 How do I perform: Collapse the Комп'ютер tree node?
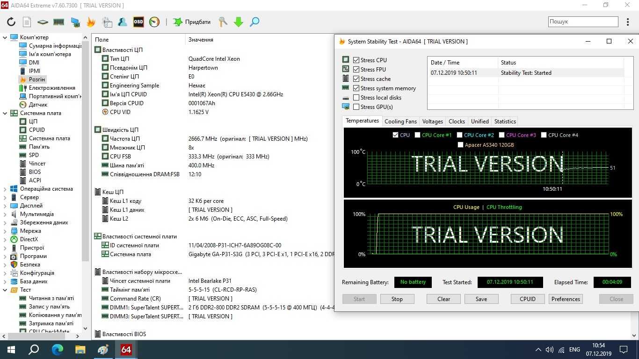(5, 37)
